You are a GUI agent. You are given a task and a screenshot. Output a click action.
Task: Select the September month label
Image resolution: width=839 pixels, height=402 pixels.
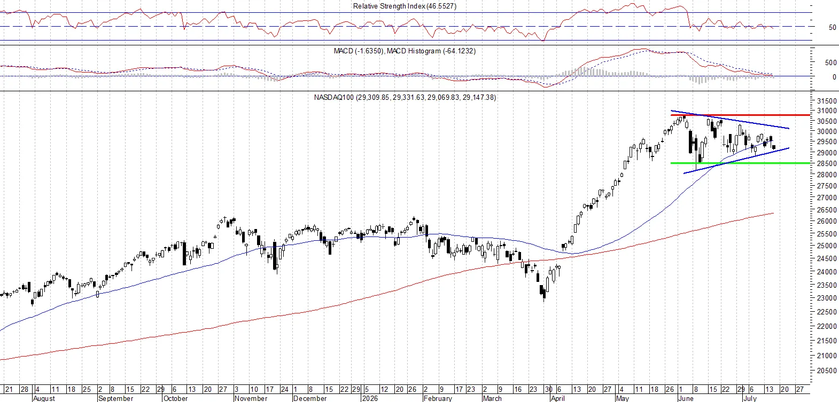point(116,398)
